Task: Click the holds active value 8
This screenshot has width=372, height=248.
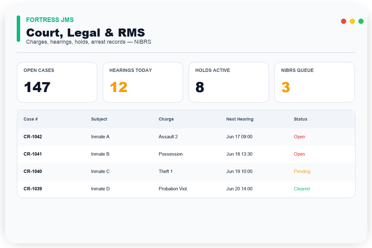Action: pos(200,87)
